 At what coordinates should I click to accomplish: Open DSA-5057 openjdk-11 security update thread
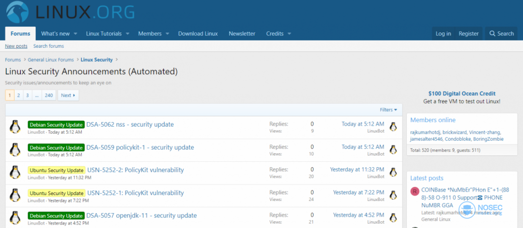[141, 215]
